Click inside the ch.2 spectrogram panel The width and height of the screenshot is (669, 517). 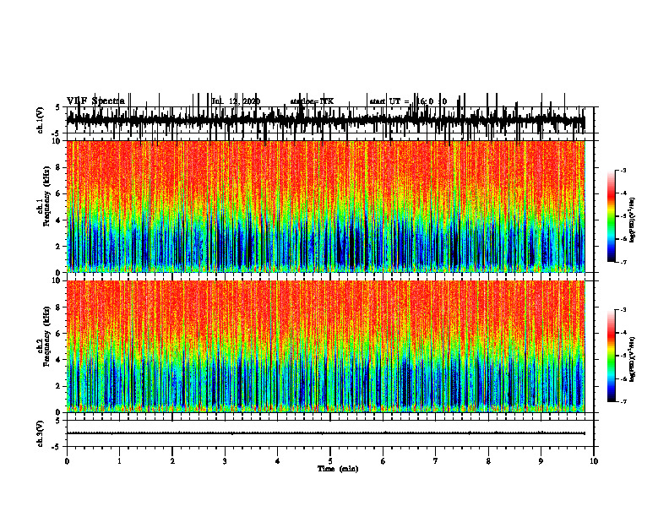(325, 346)
